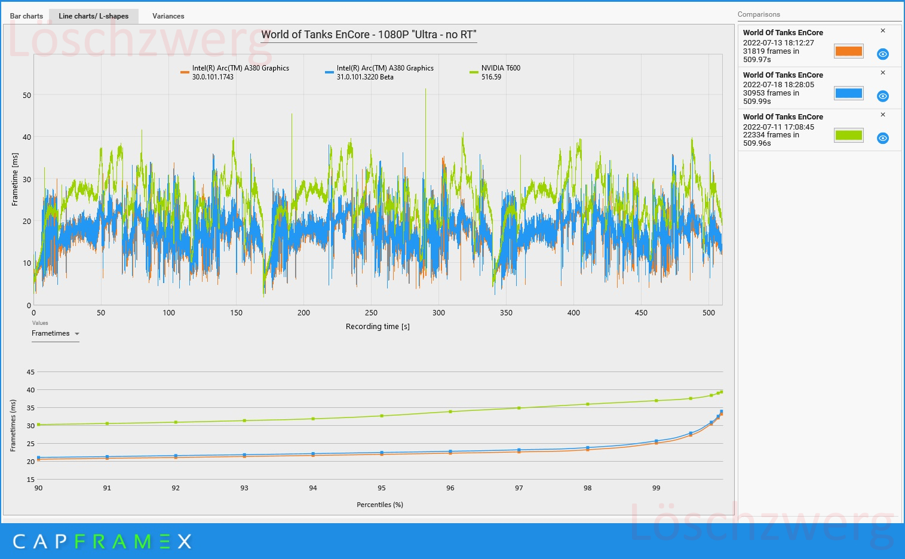Toggle visibility of the 2022-07-13 recording
Screen dimensions: 905x559
pyautogui.click(x=882, y=54)
